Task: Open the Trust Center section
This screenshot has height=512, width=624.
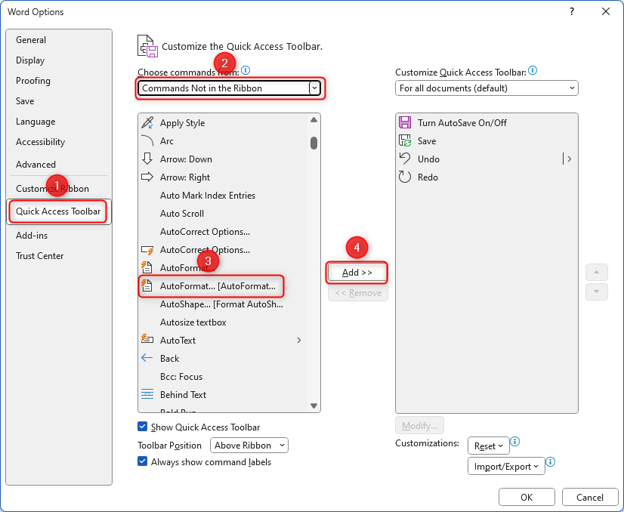Action: (x=39, y=255)
